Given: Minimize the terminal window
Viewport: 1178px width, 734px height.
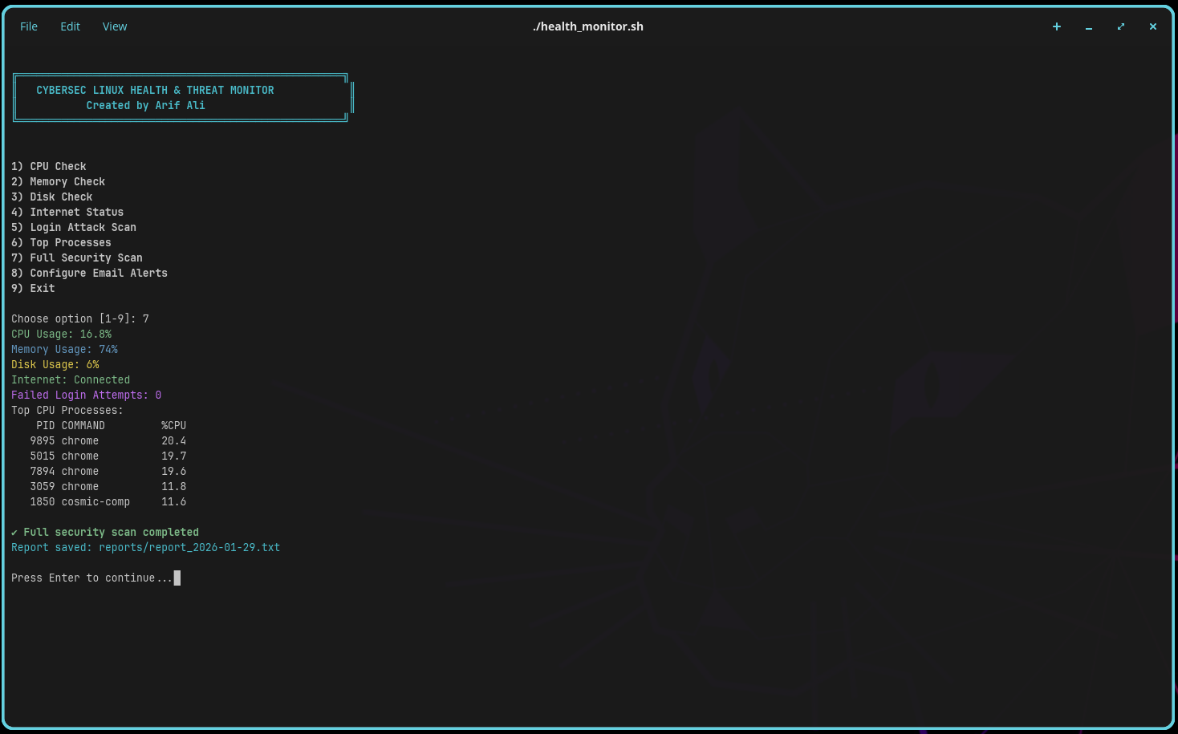Looking at the screenshot, I should (x=1089, y=26).
